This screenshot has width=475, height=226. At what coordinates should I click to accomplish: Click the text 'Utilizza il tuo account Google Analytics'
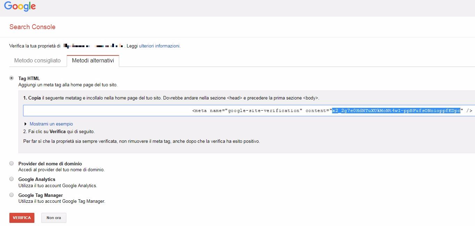pyautogui.click(x=58, y=185)
